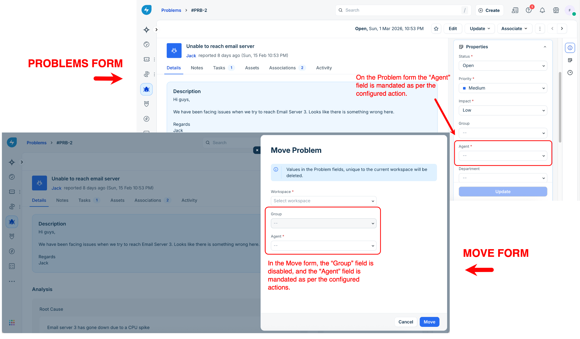The width and height of the screenshot is (580, 339).
Task: Go to the next problem arrow
Action: (562, 29)
